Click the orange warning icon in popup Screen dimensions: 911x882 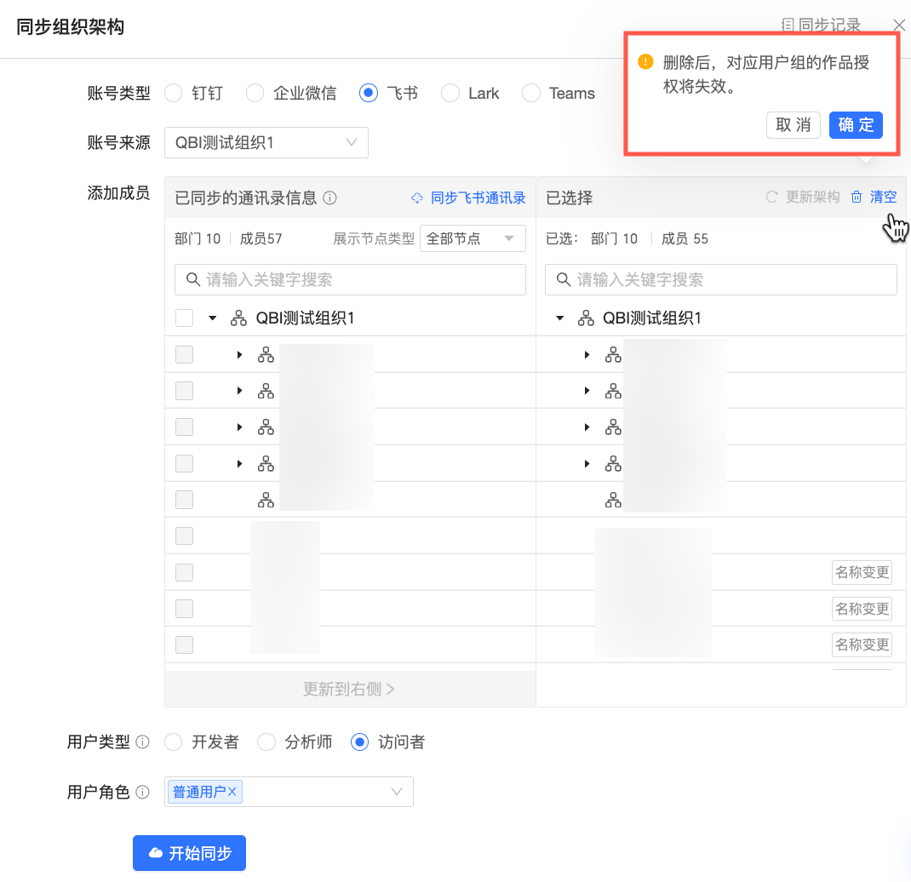(645, 61)
